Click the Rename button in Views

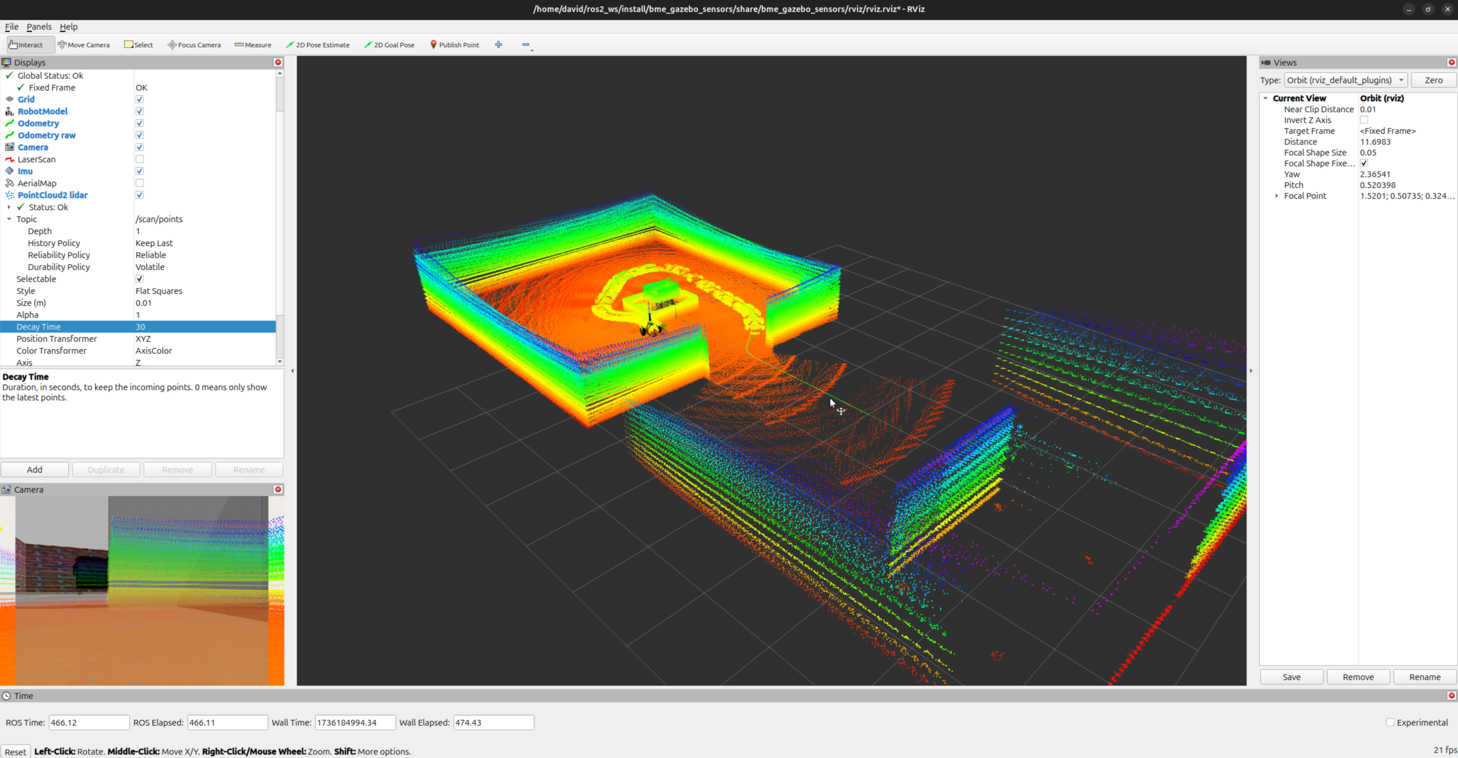pyautogui.click(x=1425, y=677)
